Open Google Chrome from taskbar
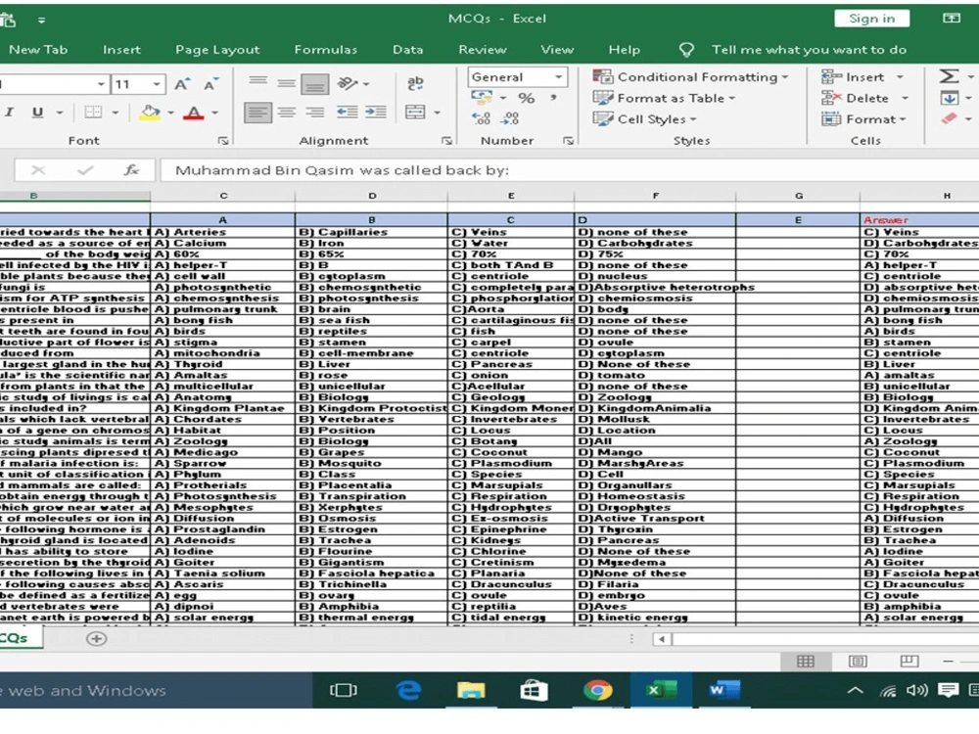The width and height of the screenshot is (979, 734). (597, 690)
